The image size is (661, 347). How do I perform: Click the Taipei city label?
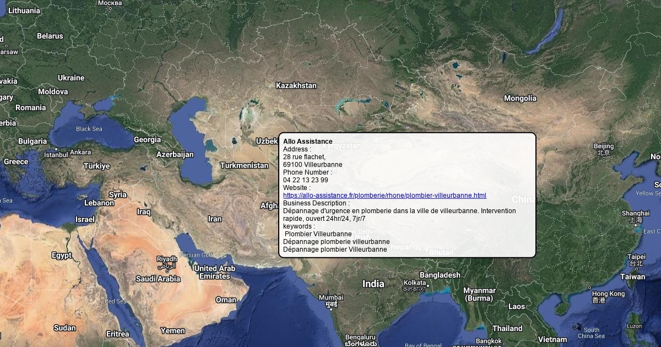[636, 257]
